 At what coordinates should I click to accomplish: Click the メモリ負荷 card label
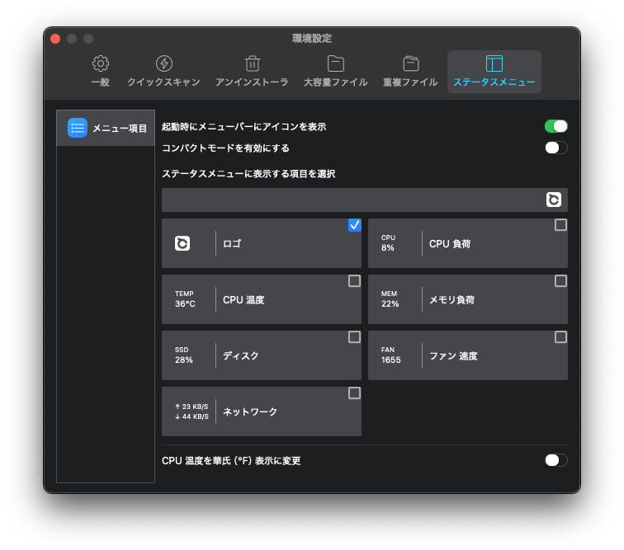[451, 299]
